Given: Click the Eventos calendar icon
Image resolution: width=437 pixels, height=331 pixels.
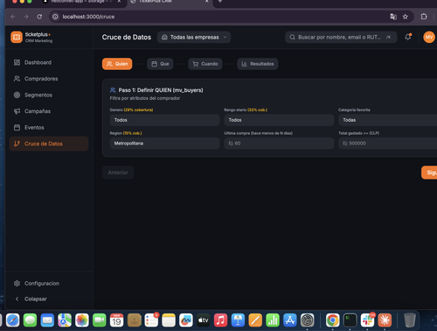Looking at the screenshot, I should point(17,128).
